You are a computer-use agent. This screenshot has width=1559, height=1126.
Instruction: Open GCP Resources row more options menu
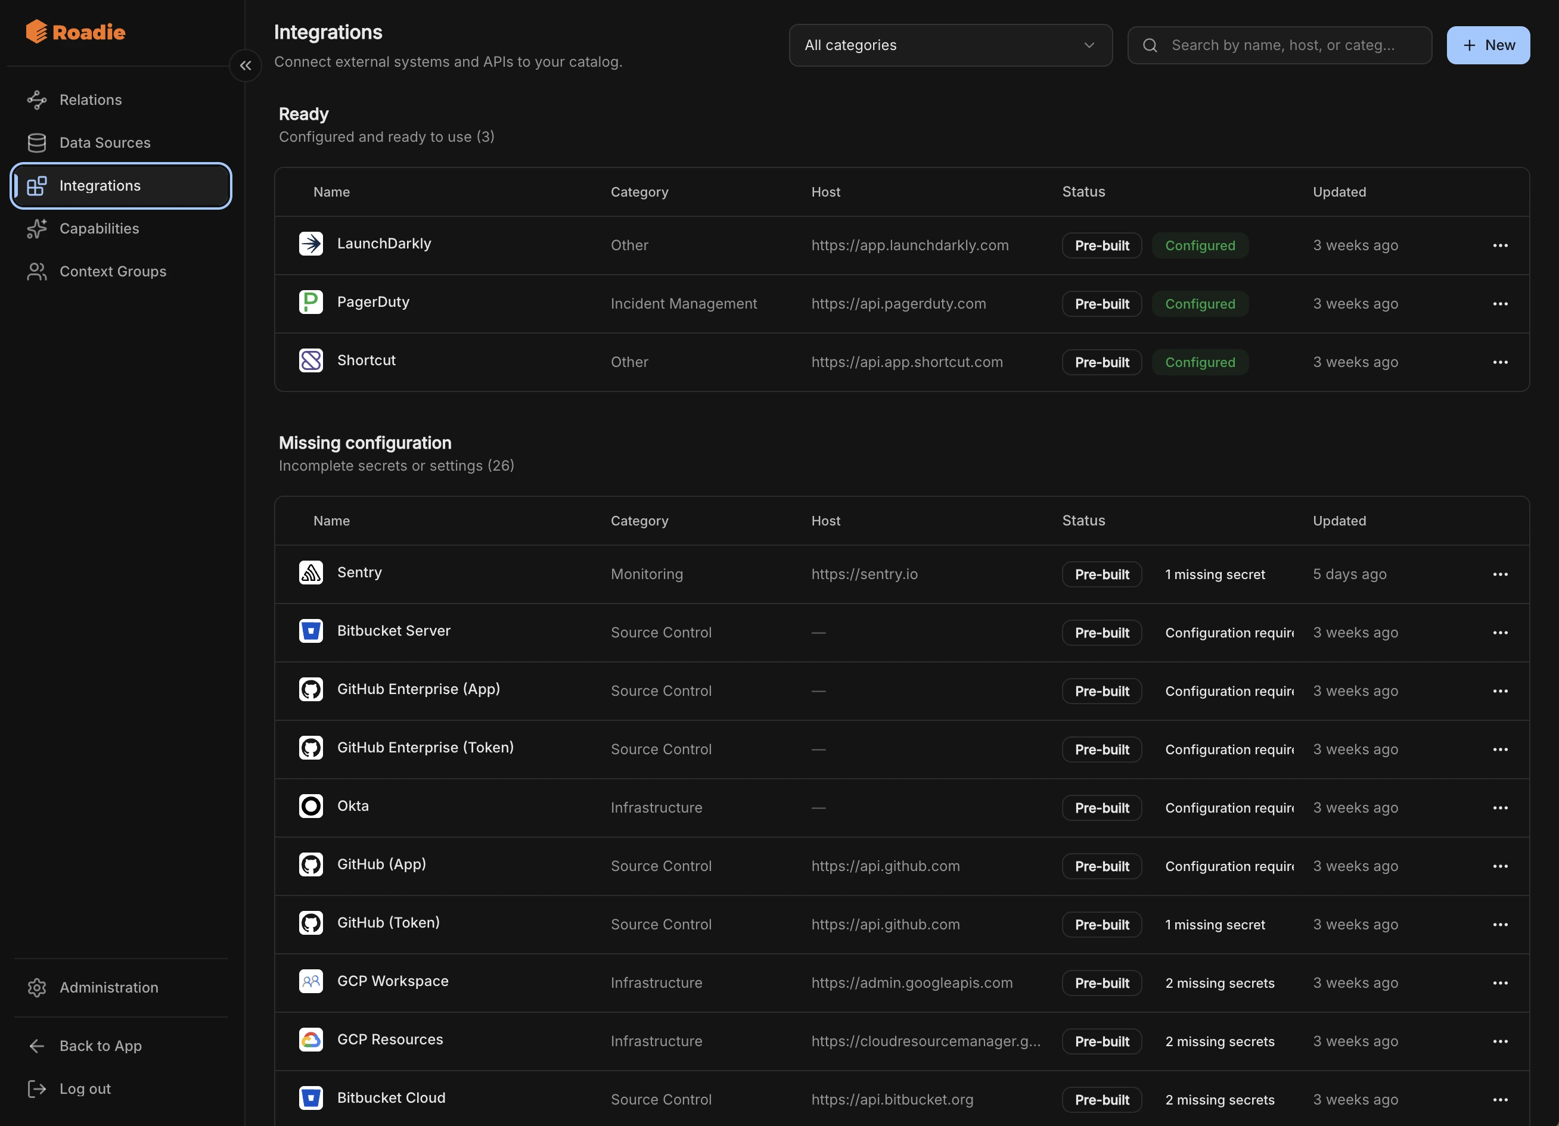pos(1500,1041)
